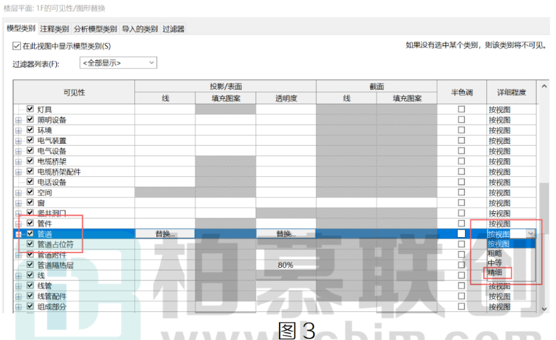Toggle visibility checkbox for 环境

click(x=30, y=130)
